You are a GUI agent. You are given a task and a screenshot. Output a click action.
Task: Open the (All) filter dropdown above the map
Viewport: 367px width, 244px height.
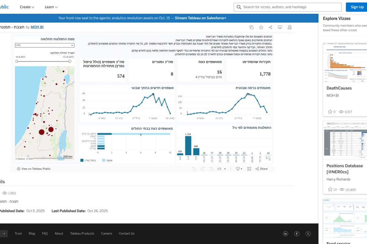click(x=45, y=45)
